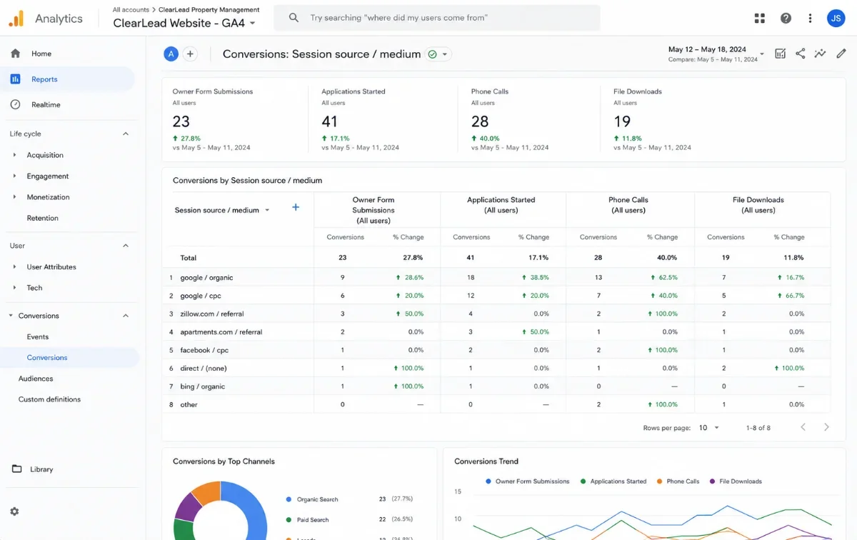This screenshot has height=540, width=857.
Task: Change Rows per page dropdown
Action: point(709,428)
